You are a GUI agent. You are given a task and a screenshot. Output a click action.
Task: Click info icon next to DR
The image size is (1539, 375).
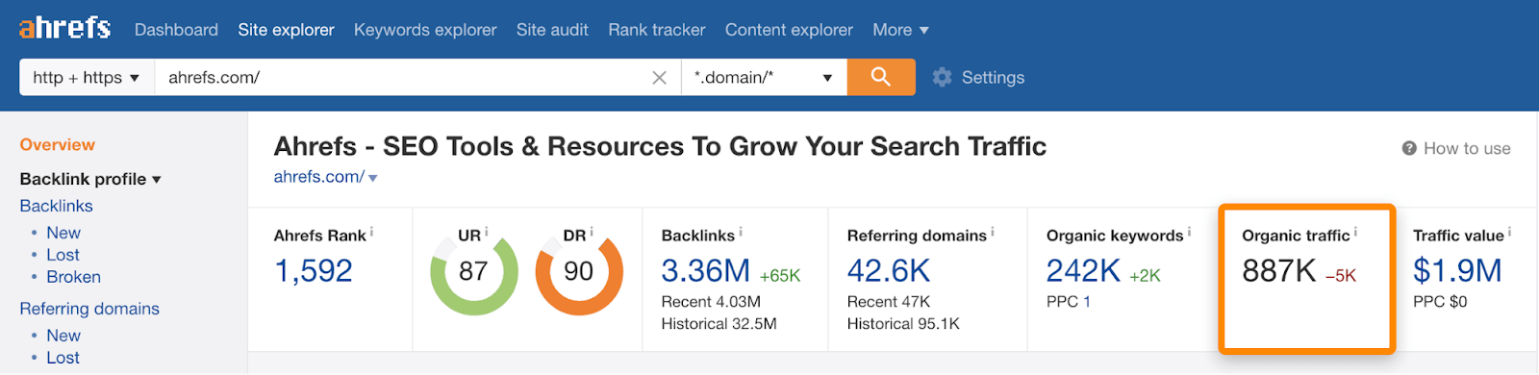click(592, 232)
